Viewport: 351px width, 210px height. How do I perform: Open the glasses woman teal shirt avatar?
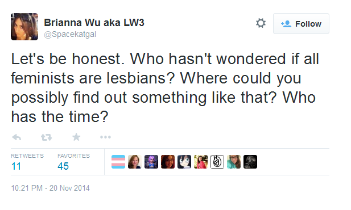click(234, 162)
